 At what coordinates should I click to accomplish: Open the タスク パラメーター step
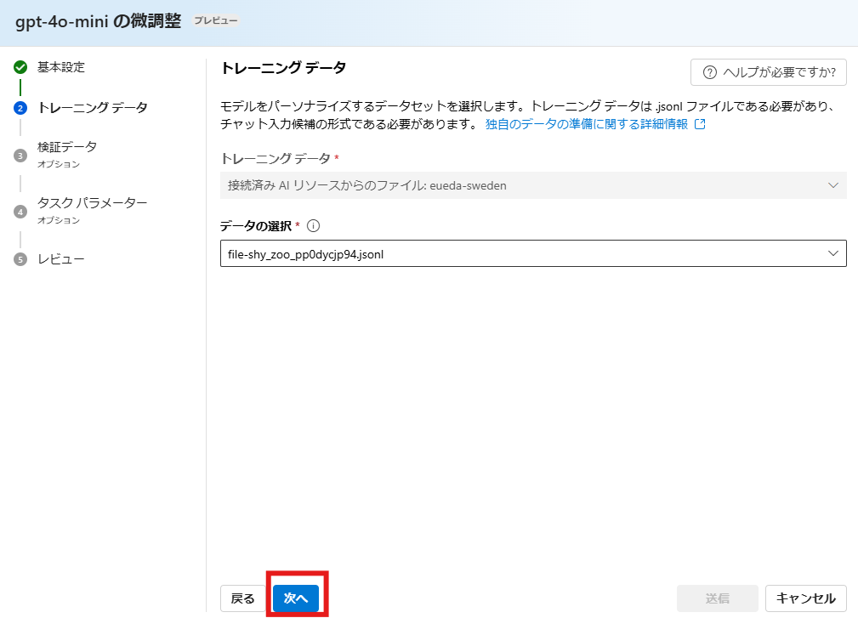93,203
